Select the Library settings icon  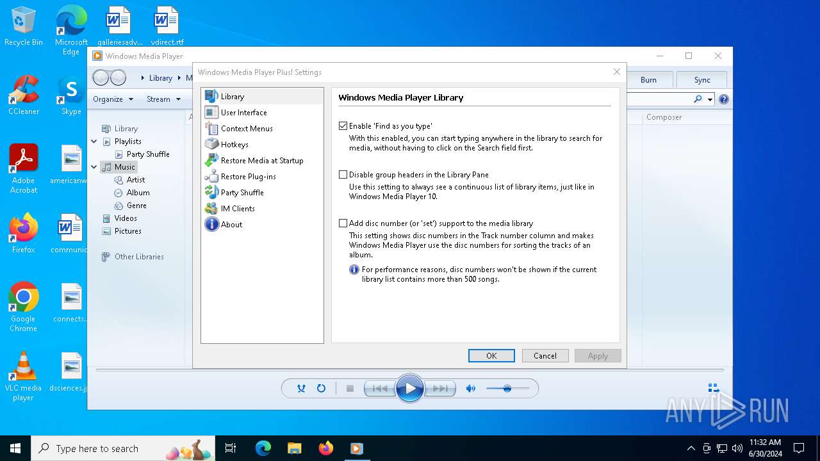pyautogui.click(x=211, y=97)
